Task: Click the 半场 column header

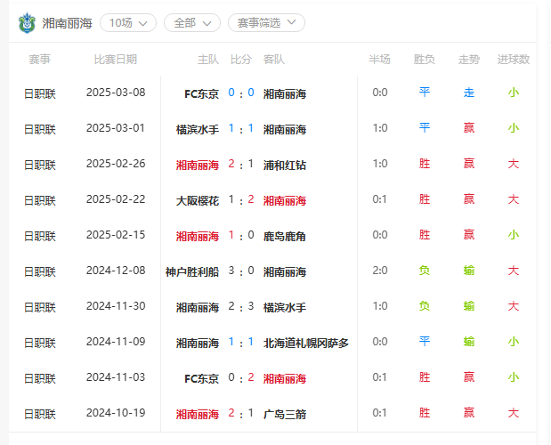Action: point(379,60)
